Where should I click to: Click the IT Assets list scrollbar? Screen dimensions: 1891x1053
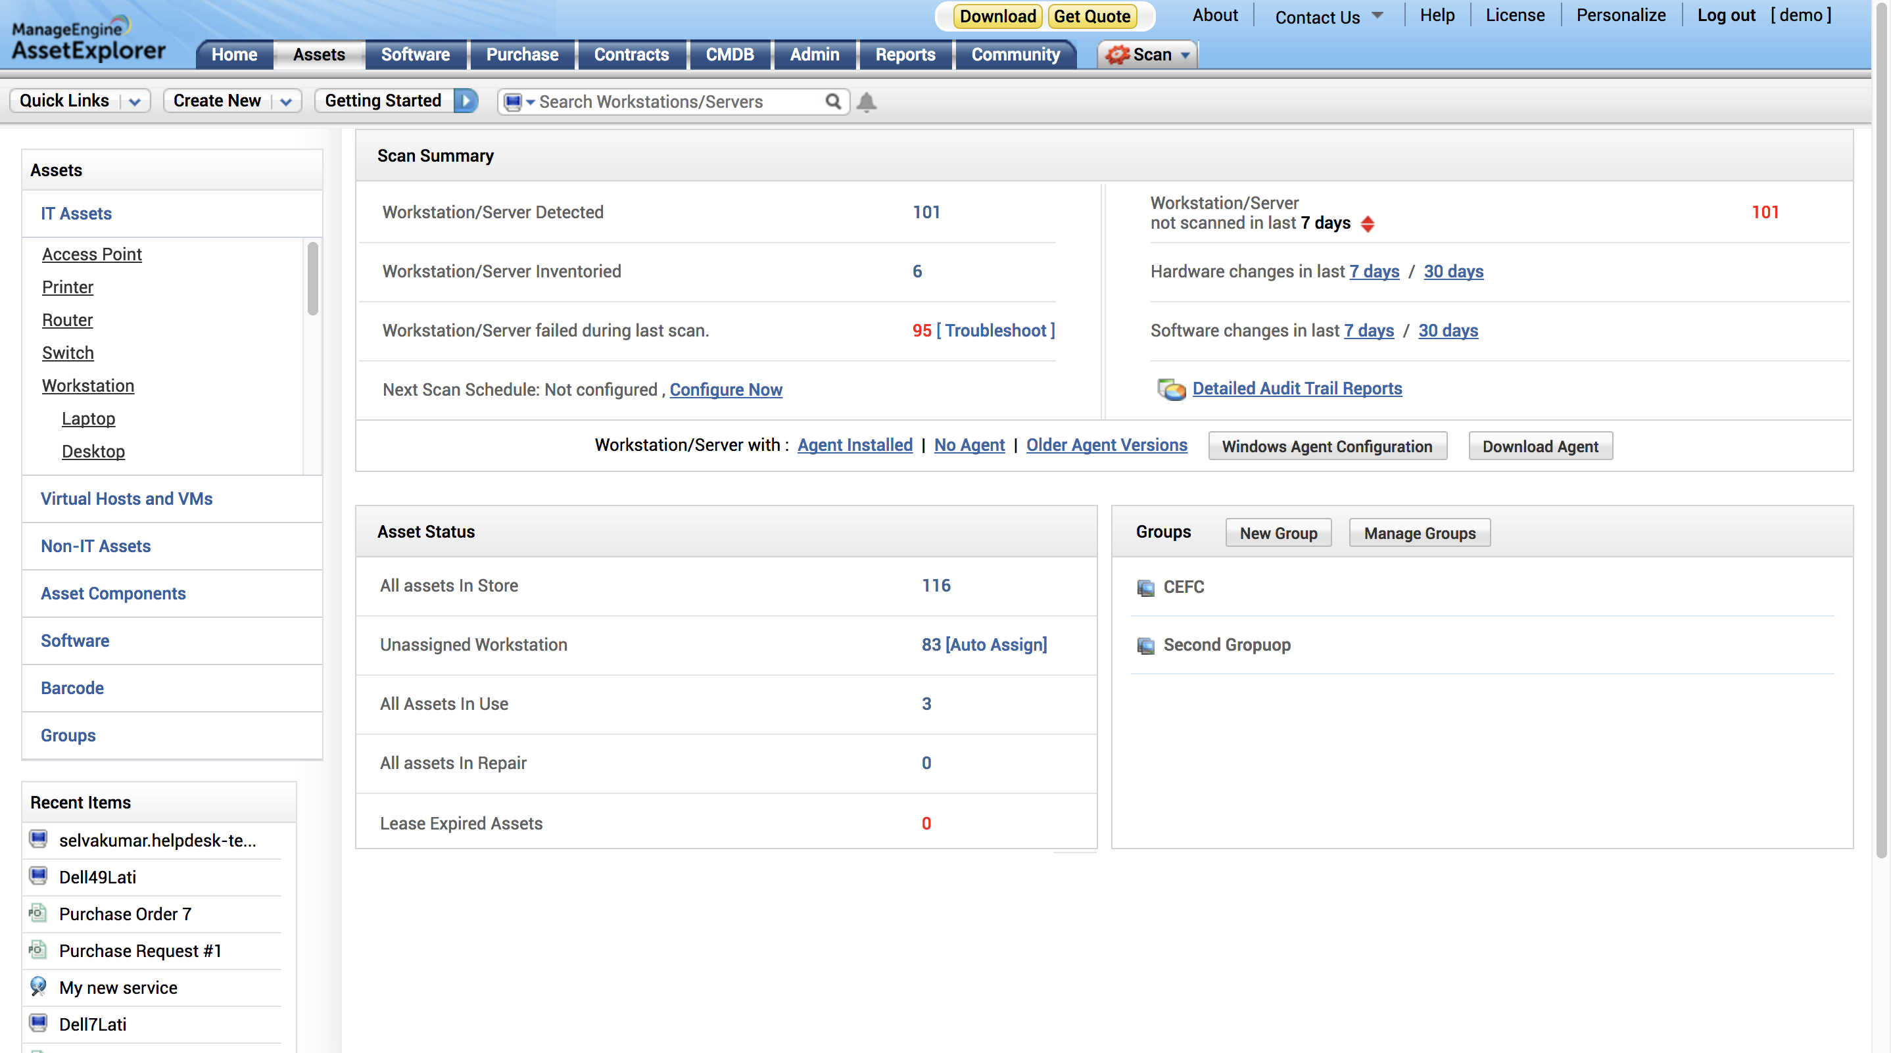coord(313,279)
